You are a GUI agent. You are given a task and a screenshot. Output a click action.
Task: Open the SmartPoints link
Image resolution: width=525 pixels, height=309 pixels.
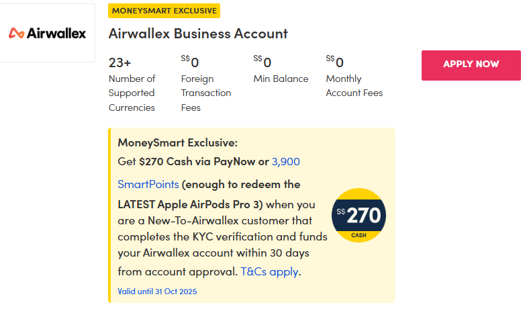[148, 184]
